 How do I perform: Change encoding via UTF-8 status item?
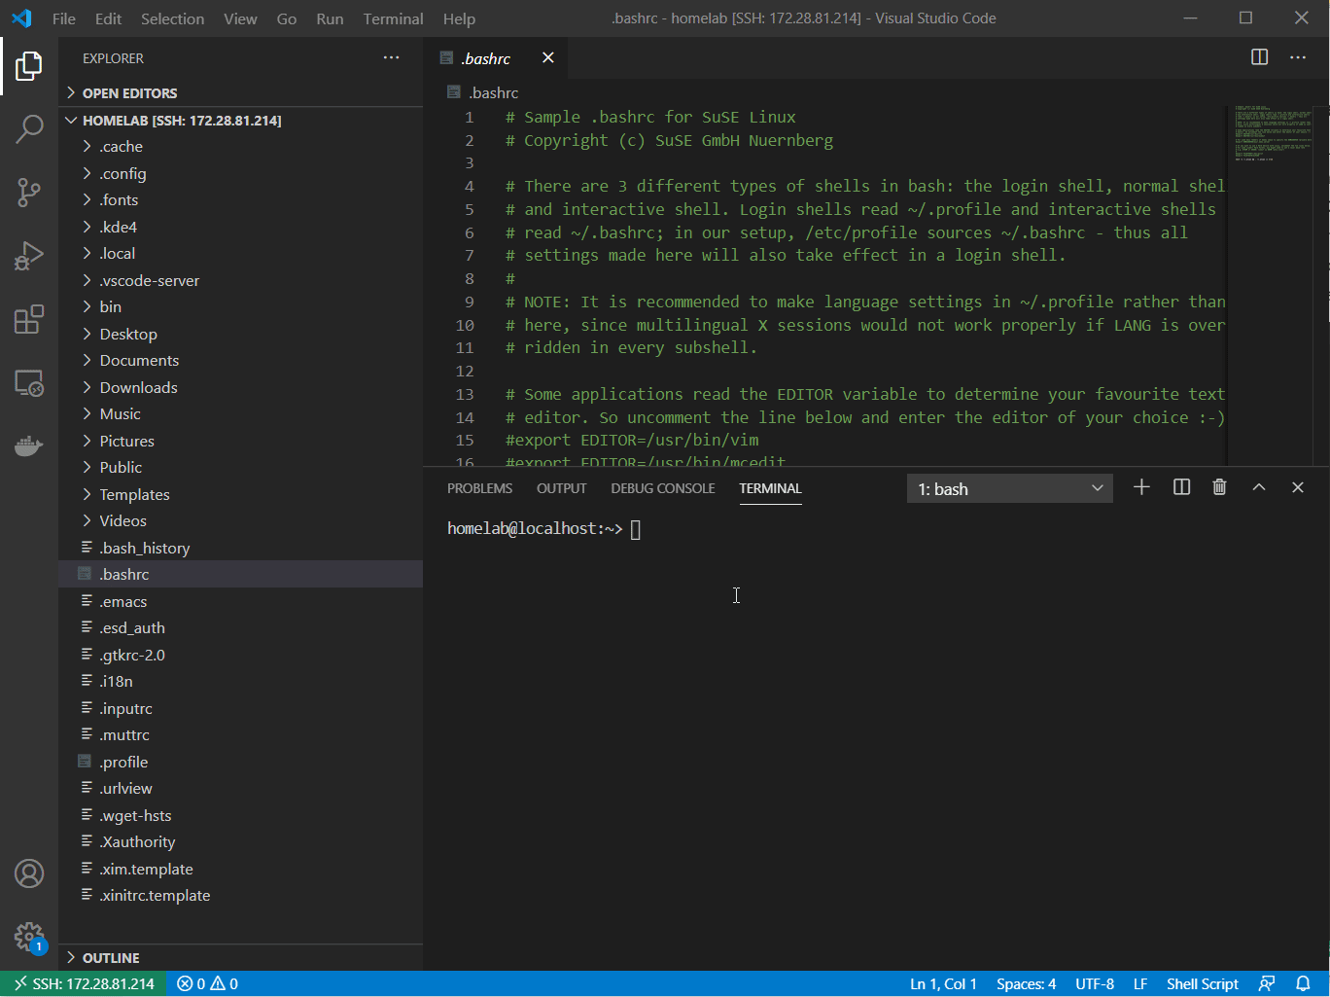pos(1095,983)
